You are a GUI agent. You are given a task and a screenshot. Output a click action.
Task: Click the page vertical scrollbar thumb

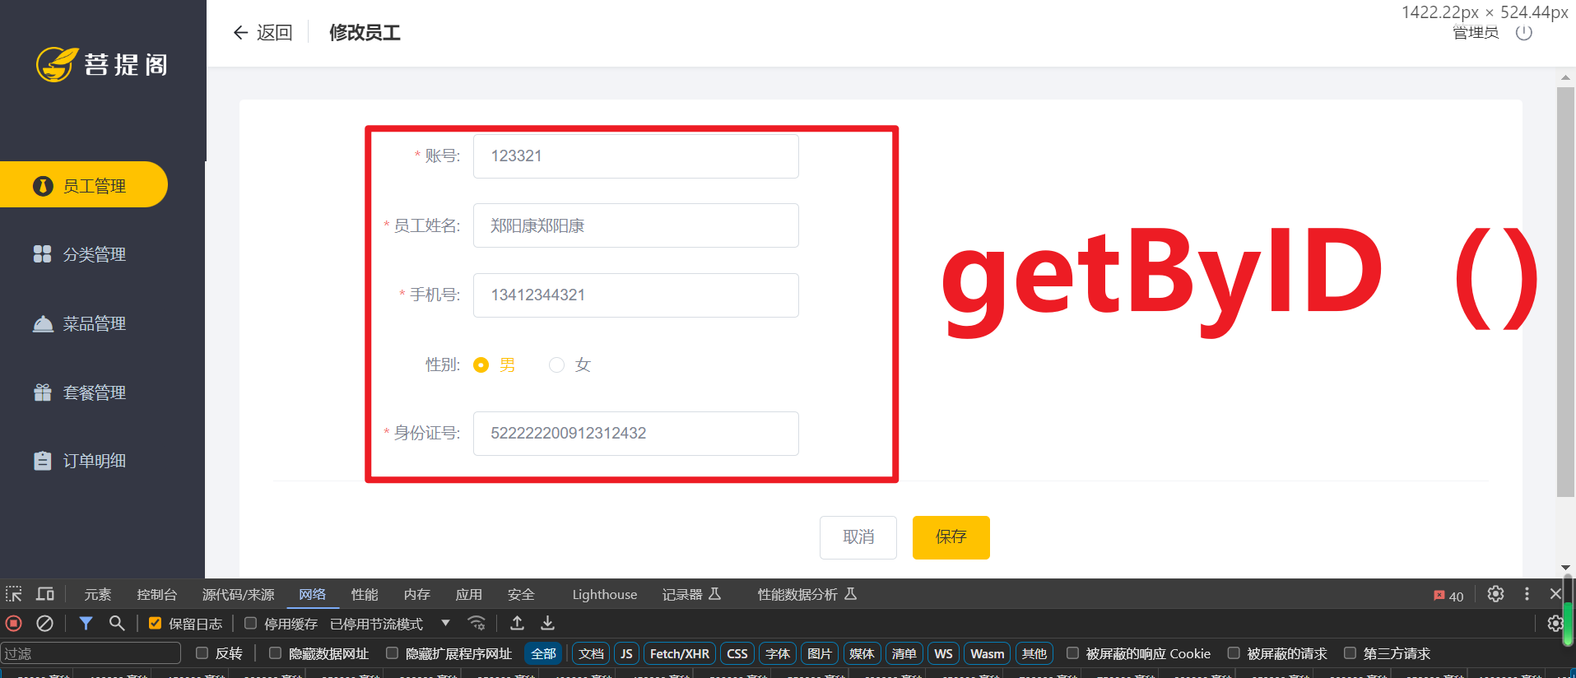pos(1565,292)
